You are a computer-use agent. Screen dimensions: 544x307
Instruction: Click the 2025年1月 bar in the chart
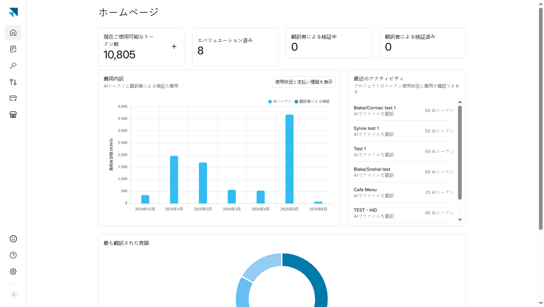coord(174,180)
